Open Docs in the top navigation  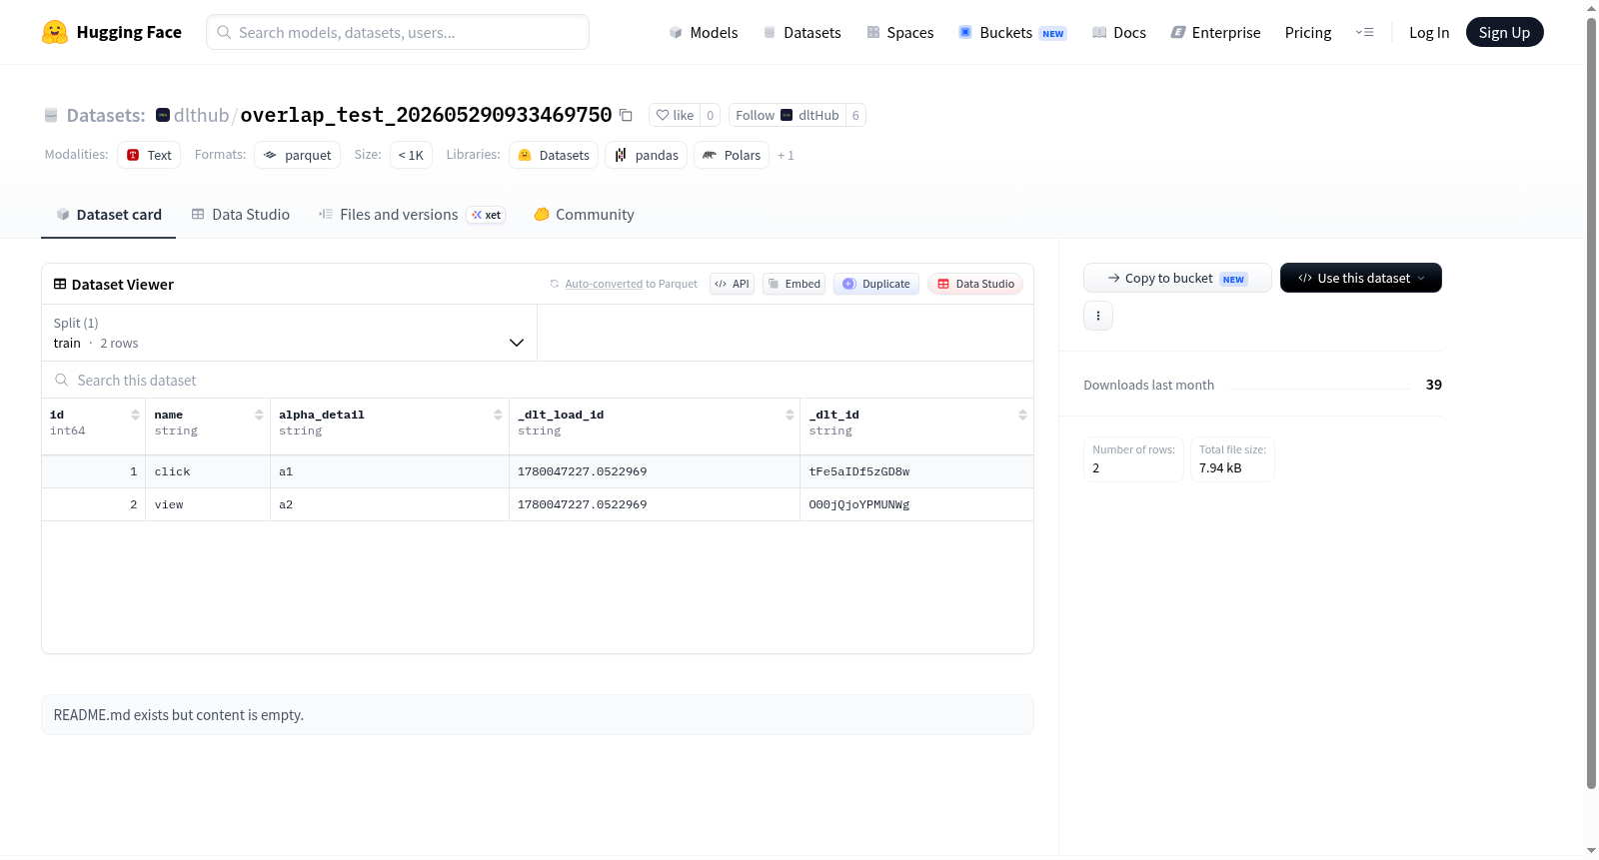(x=1119, y=32)
